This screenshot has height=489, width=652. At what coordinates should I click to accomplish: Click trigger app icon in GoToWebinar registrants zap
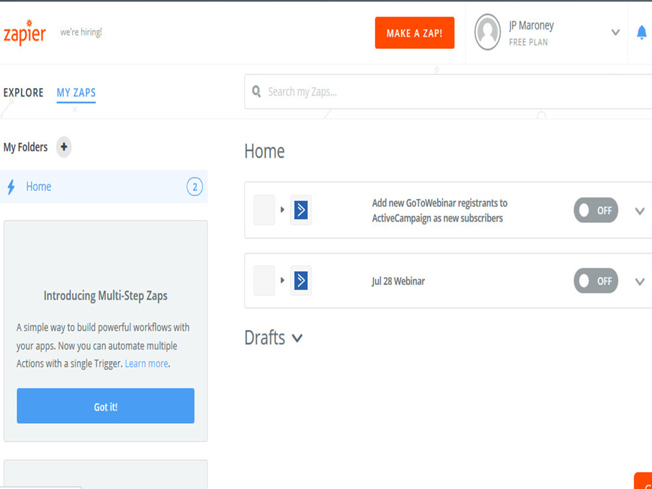click(264, 210)
